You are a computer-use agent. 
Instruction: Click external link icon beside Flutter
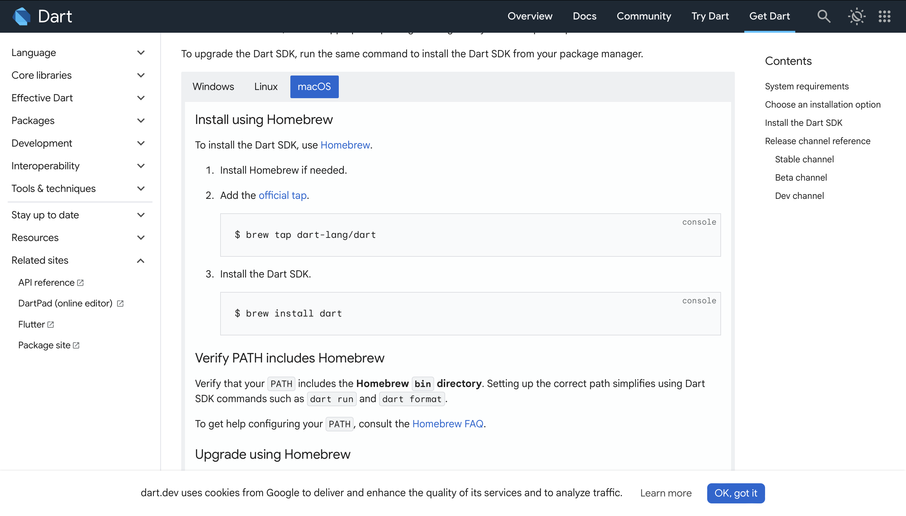(51, 324)
